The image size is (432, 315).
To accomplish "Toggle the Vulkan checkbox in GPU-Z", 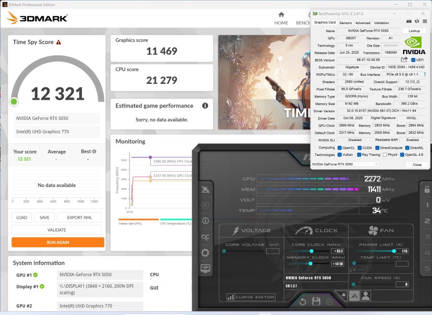I will pos(339,154).
